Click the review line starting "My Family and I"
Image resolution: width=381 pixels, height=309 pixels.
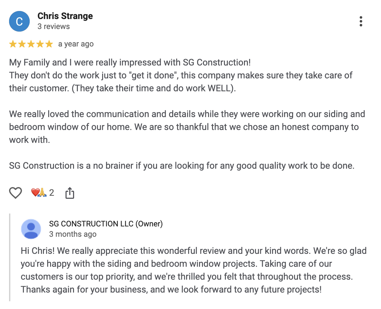(x=130, y=62)
